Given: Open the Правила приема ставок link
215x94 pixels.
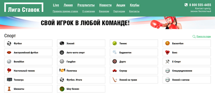Looking at the screenshot, I should tap(65, 11).
